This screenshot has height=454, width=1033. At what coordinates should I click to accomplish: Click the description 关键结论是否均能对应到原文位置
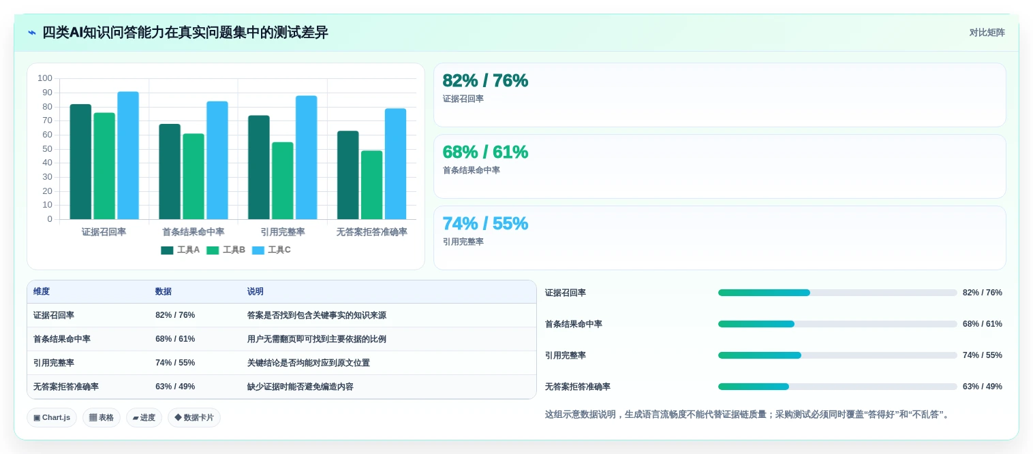click(309, 363)
